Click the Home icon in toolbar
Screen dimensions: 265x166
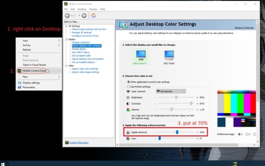(x=93, y=16)
